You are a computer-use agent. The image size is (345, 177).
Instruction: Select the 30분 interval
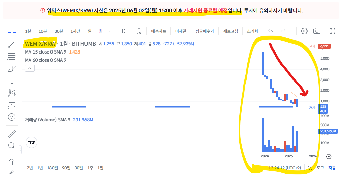pos(59,31)
